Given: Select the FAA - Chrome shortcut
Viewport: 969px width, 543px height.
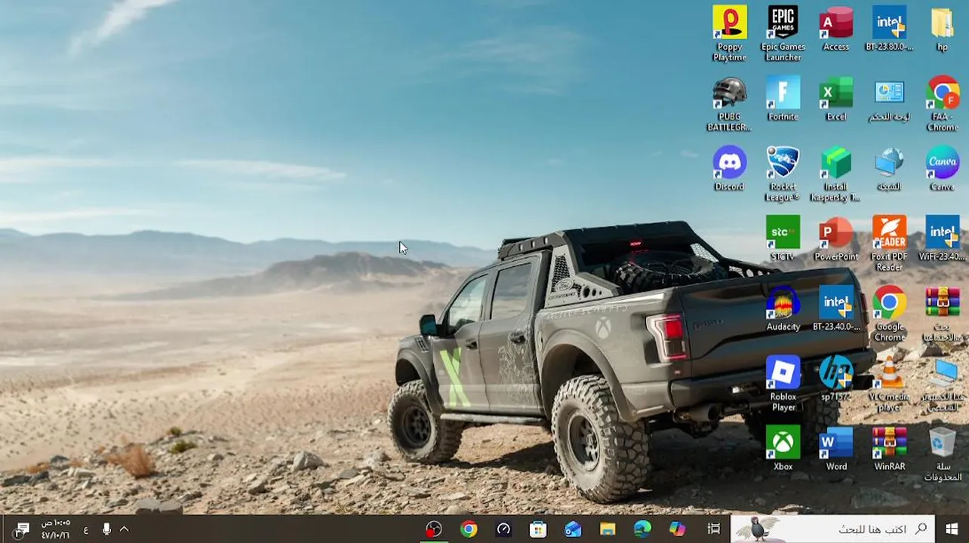Looking at the screenshot, I should 942,103.
